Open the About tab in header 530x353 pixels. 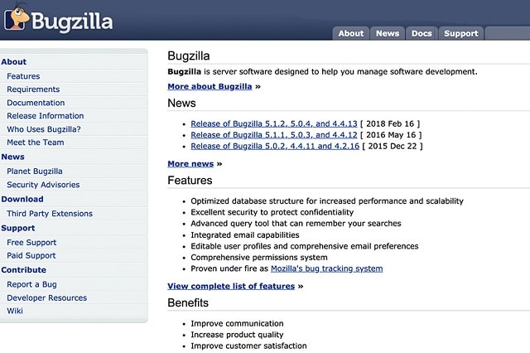tap(351, 33)
